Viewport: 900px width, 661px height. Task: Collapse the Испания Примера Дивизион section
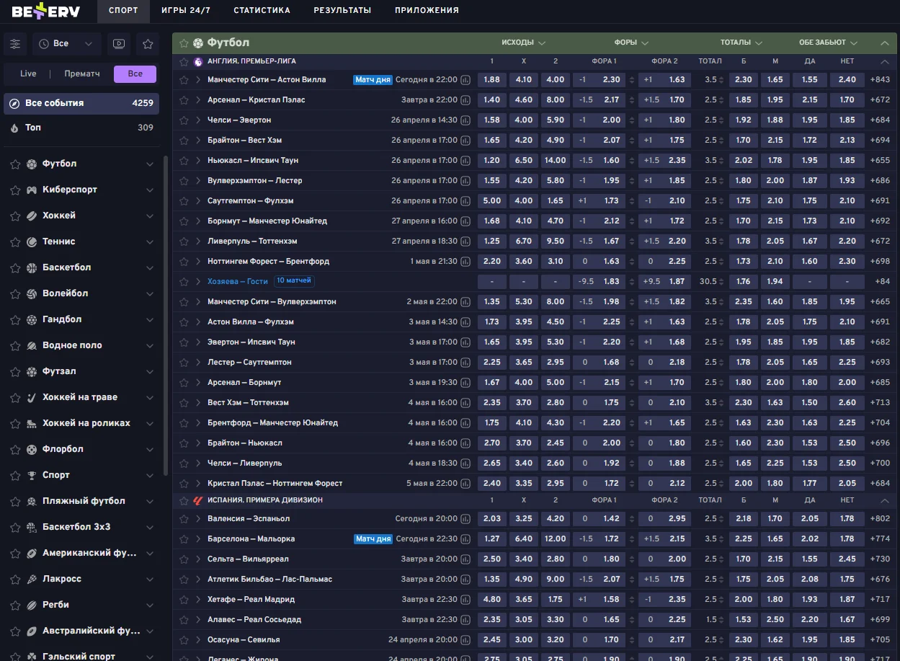tap(885, 500)
